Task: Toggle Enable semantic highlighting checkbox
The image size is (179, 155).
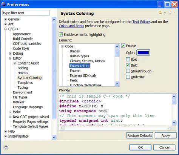Action: click(61, 34)
